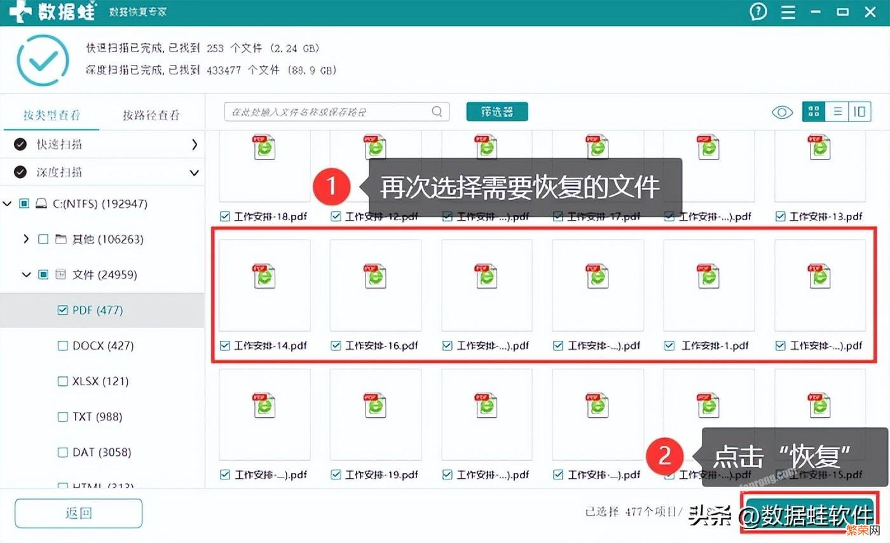Expand the 快速扫描 section arrow
This screenshot has height=543, width=890.
click(194, 144)
